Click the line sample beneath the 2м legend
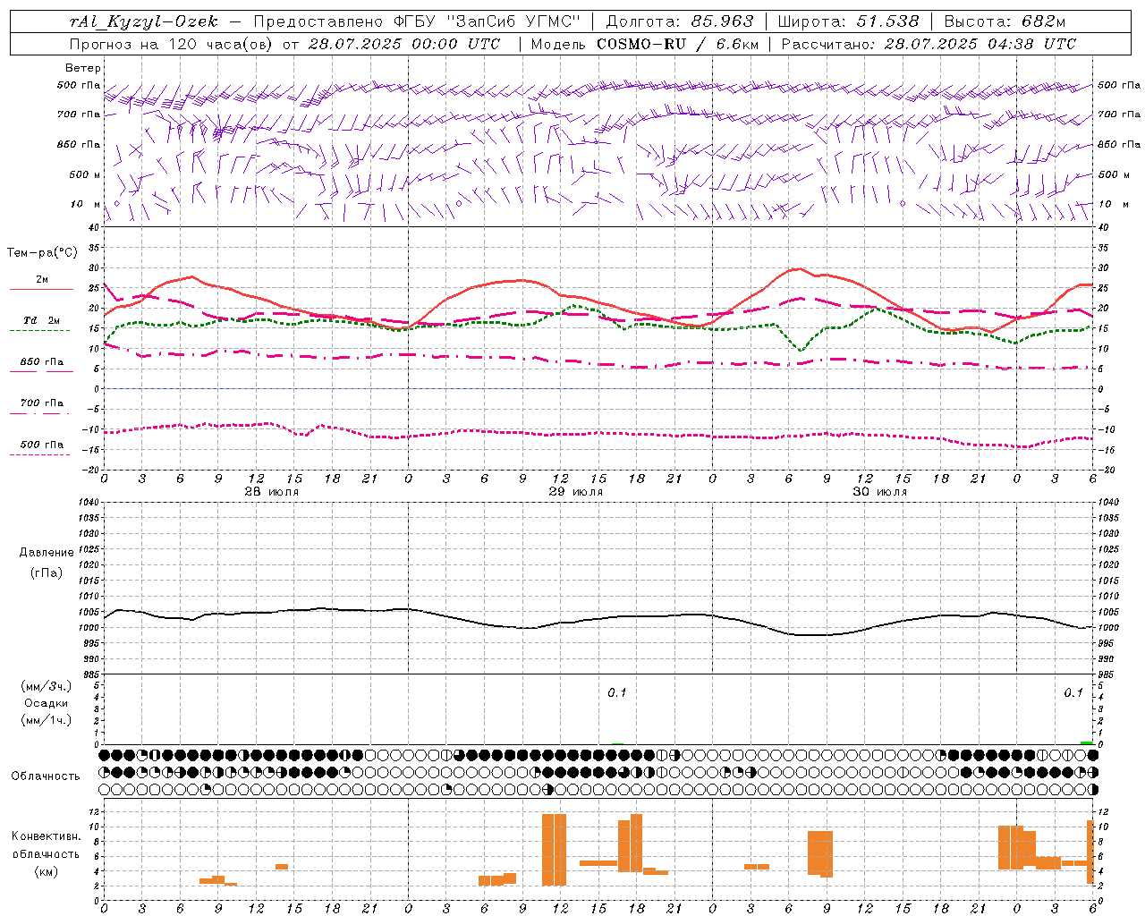This screenshot has width=1145, height=916. click(40, 289)
